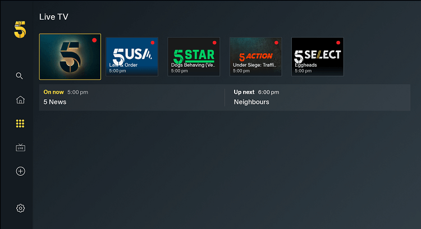Select the 5USA Law & Order tile

click(x=132, y=57)
